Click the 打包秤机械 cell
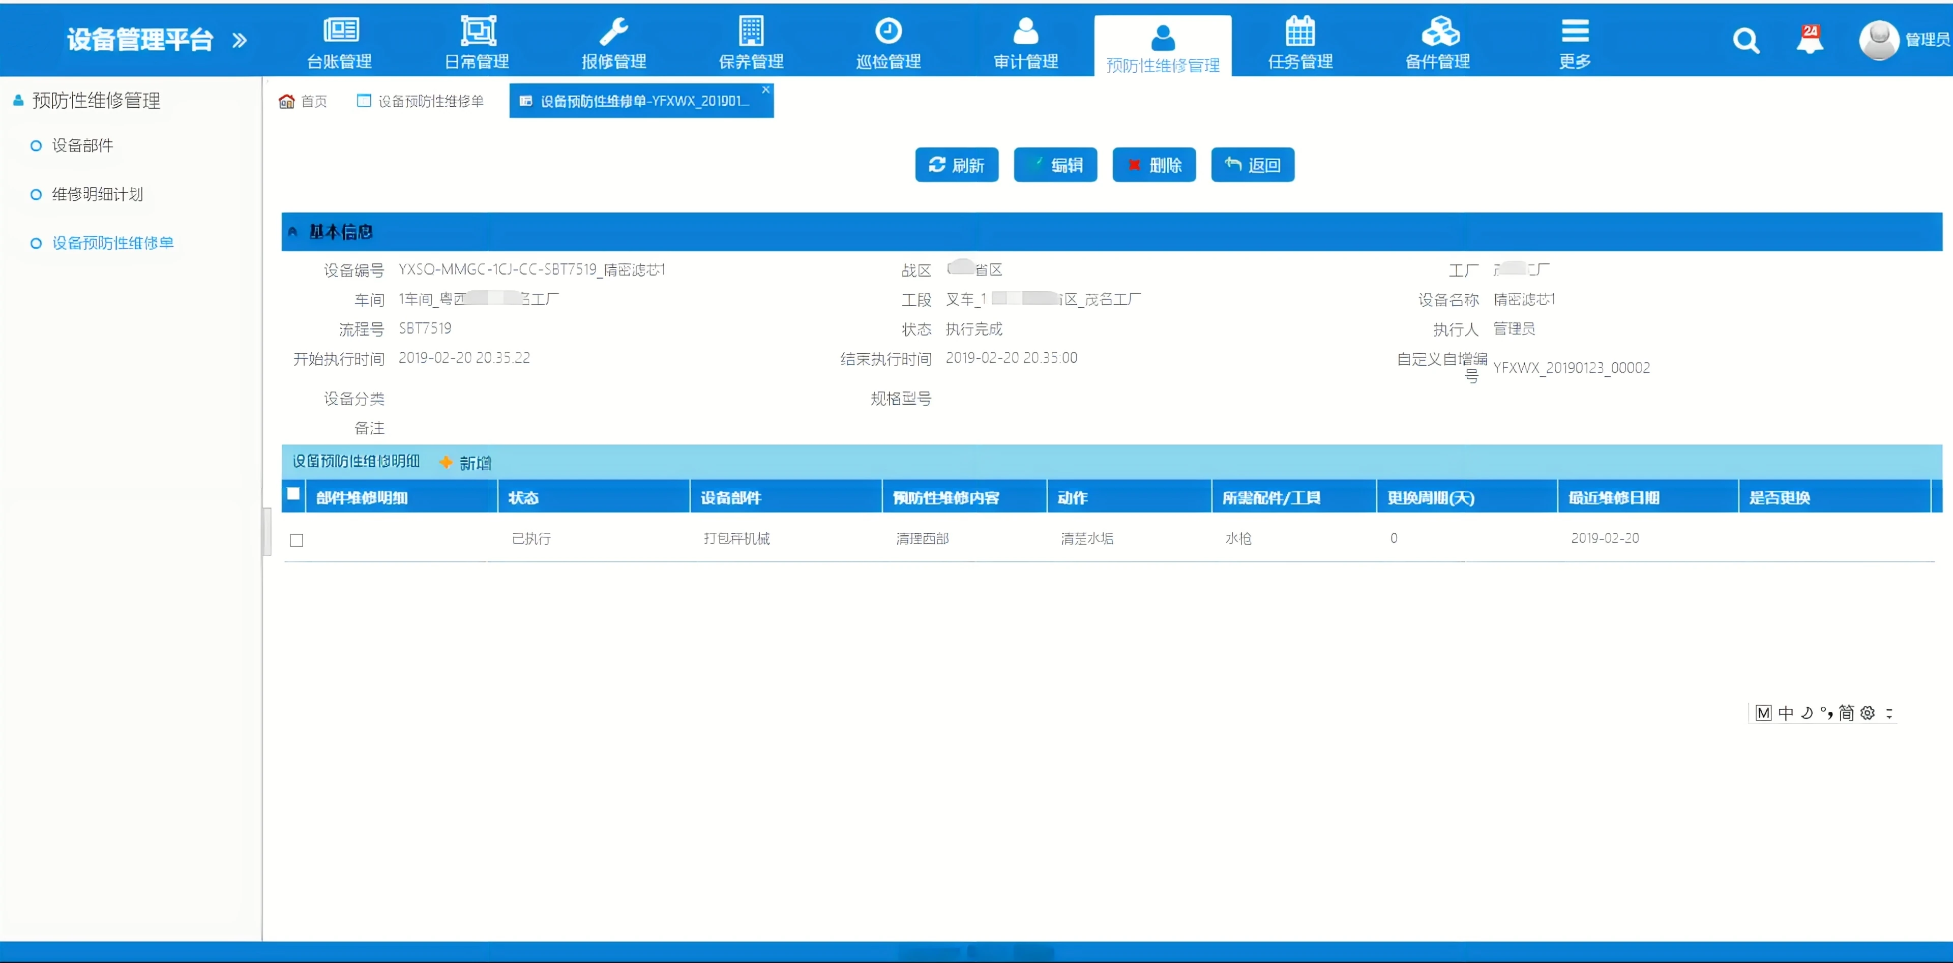The height and width of the screenshot is (963, 1953). 737,539
